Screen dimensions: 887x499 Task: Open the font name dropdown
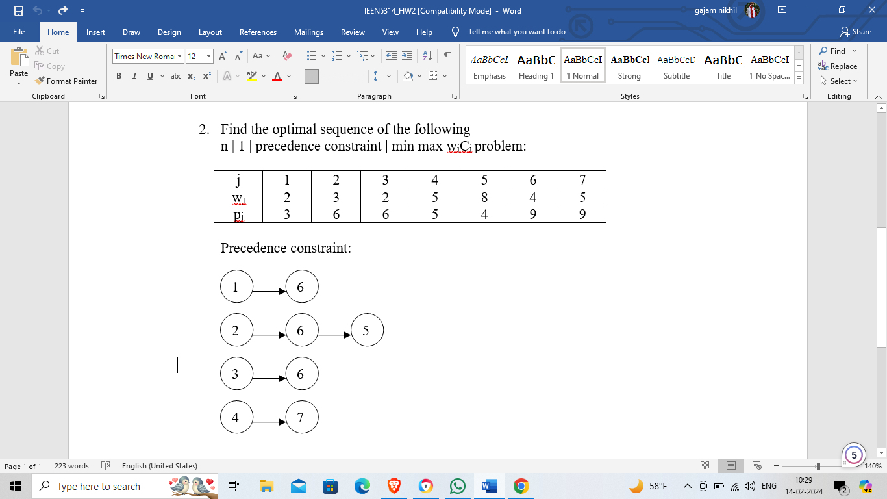point(180,56)
